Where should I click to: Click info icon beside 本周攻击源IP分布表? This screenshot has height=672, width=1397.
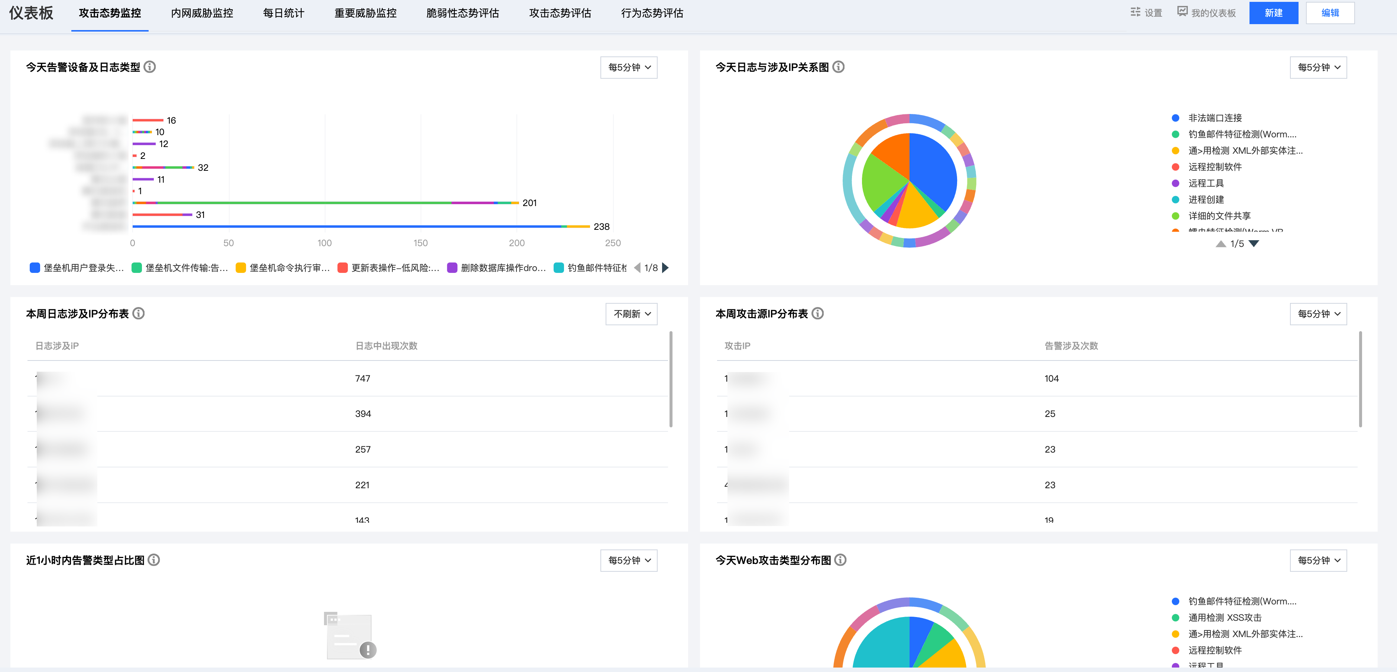point(818,313)
